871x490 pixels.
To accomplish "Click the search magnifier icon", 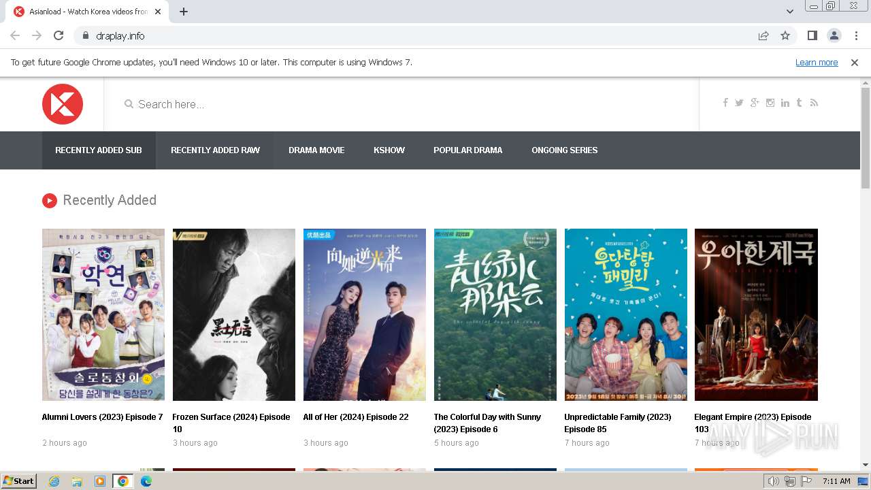I will coord(129,104).
